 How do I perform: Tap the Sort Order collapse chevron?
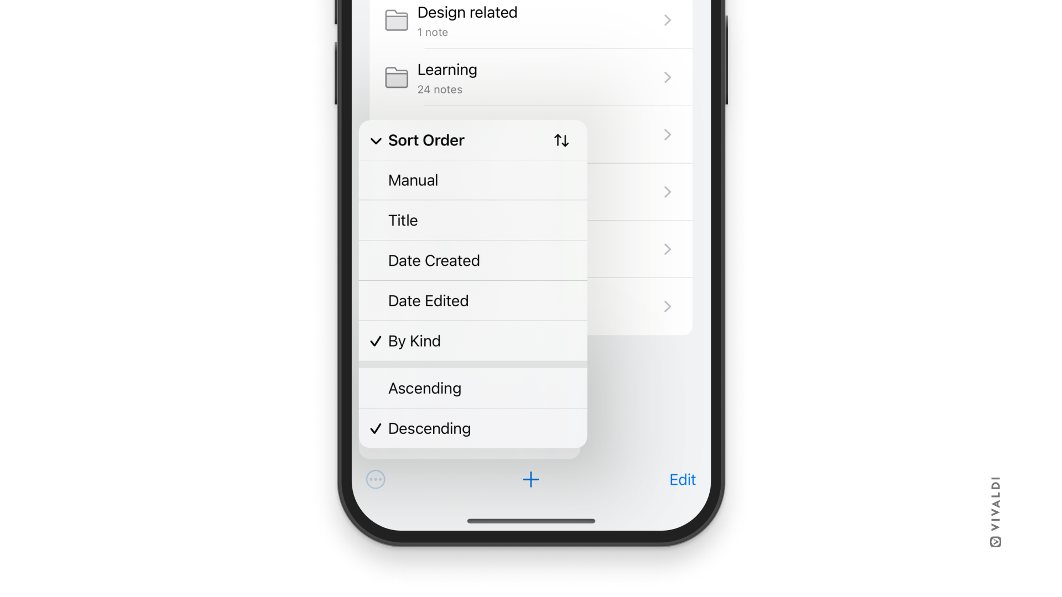click(x=376, y=140)
